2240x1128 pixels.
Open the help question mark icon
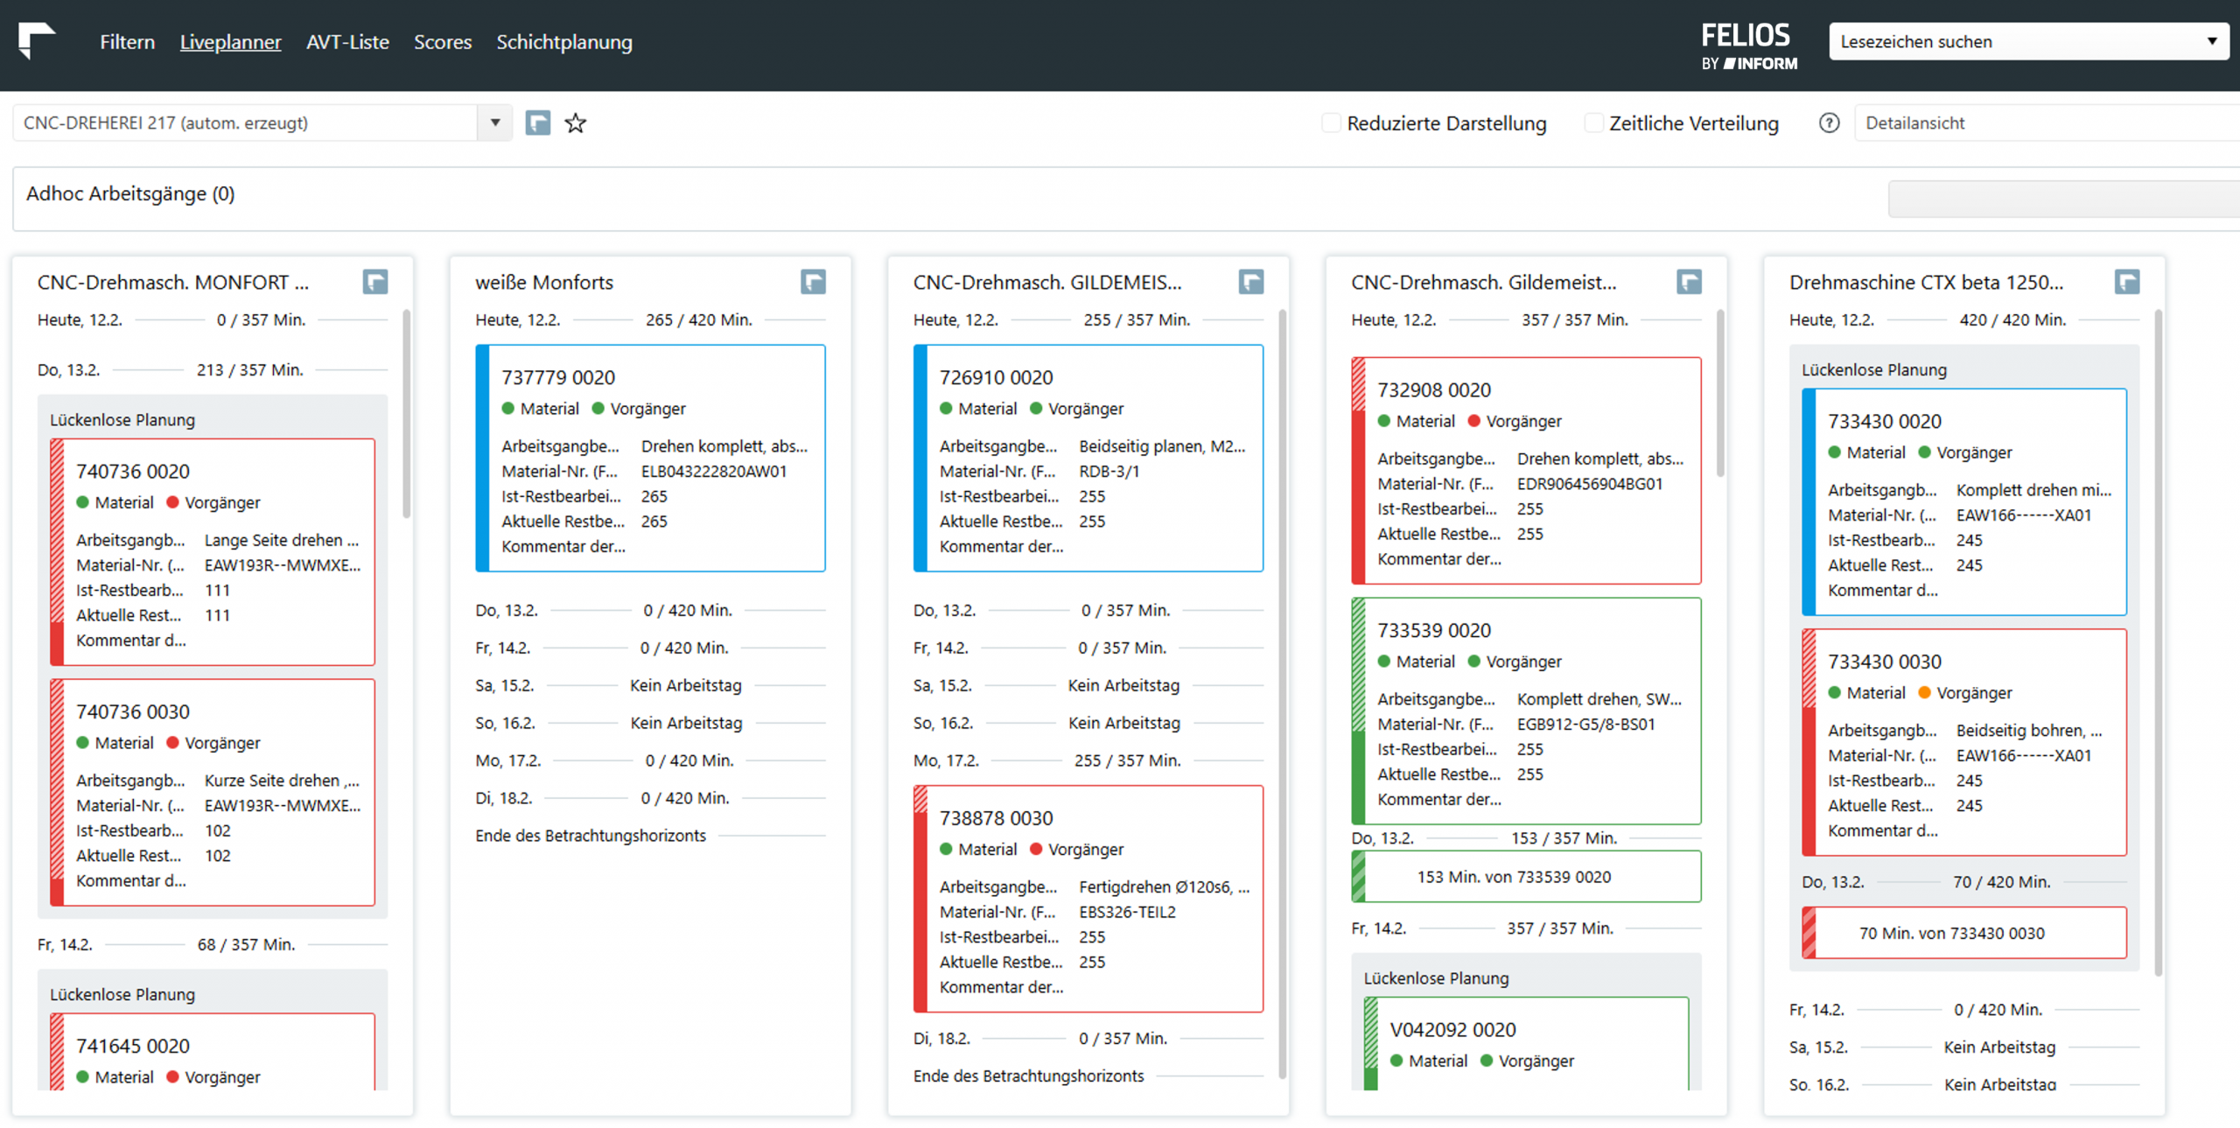coord(1829,123)
